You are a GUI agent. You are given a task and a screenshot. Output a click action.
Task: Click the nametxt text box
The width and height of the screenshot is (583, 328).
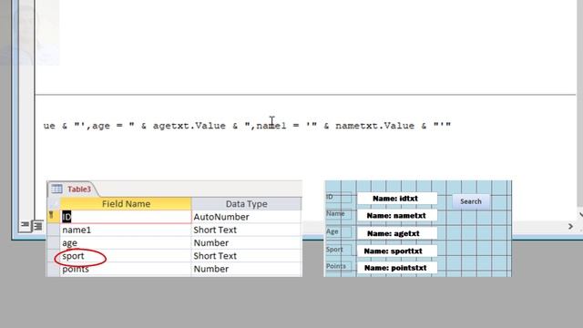click(x=397, y=216)
